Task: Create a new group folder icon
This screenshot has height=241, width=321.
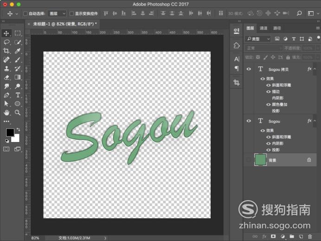Action: pos(292,236)
